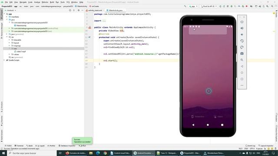Image resolution: width=278 pixels, height=156 pixels.
Task: Tap Android back button on phone screen
Action: 193,125
